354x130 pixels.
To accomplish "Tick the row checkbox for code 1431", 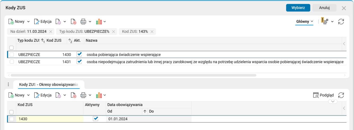I will 12,62.
